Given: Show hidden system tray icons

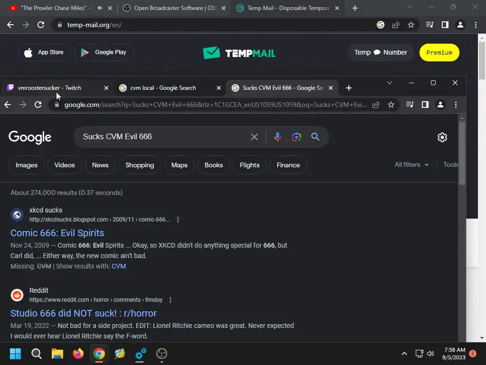Looking at the screenshot, I should (x=404, y=354).
